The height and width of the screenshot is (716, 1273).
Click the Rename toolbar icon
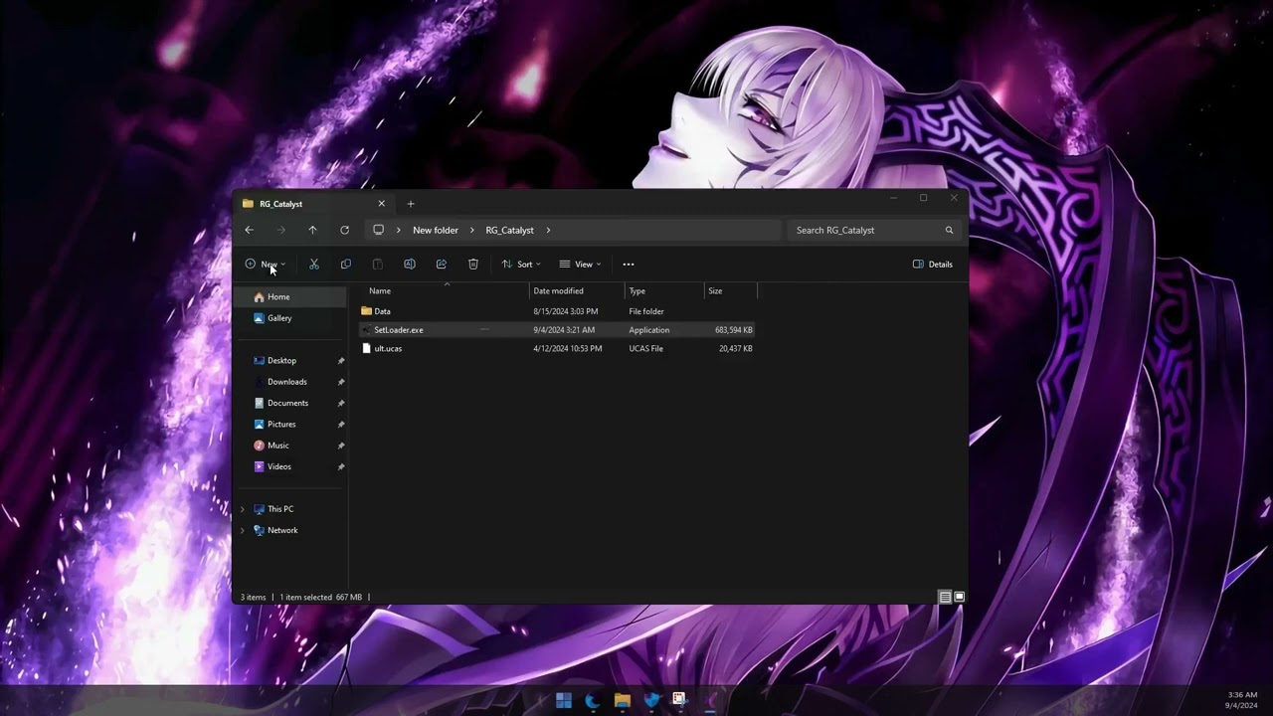(410, 265)
